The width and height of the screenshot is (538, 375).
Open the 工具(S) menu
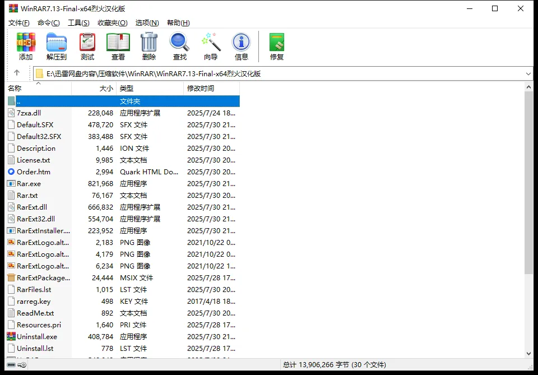(x=78, y=22)
